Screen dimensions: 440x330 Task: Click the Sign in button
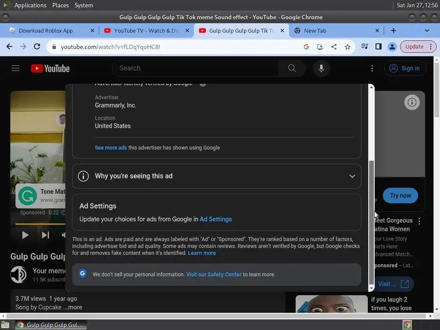(x=405, y=68)
